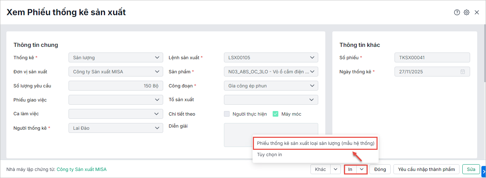Choose Tùy chọn in menu entry
The image size is (486, 178).
tap(269, 154)
